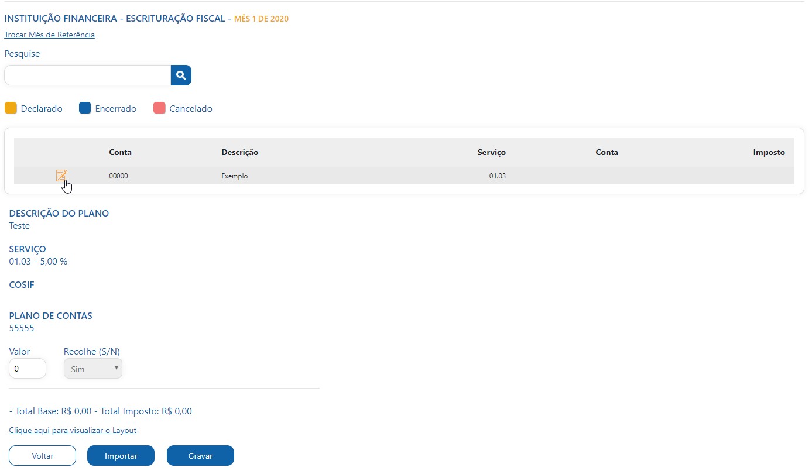Click the Exemplo description cell
812x474 pixels.
[x=235, y=176]
